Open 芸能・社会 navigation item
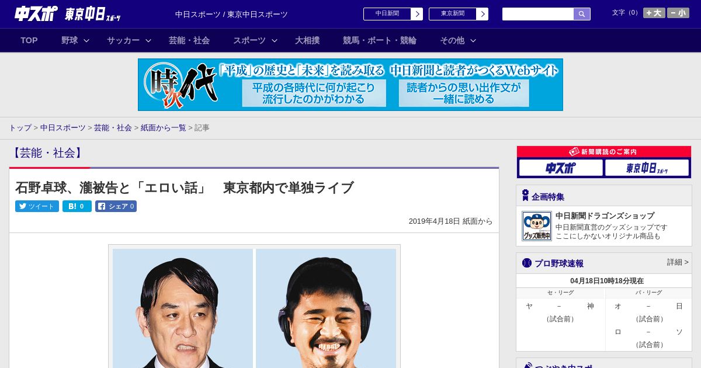 point(189,40)
